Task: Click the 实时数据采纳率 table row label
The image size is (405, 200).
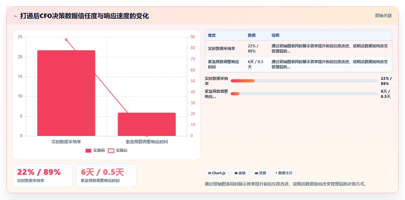Action: click(221, 48)
